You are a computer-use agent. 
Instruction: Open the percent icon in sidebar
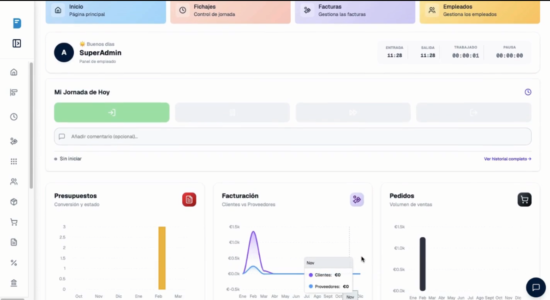[x=14, y=263]
